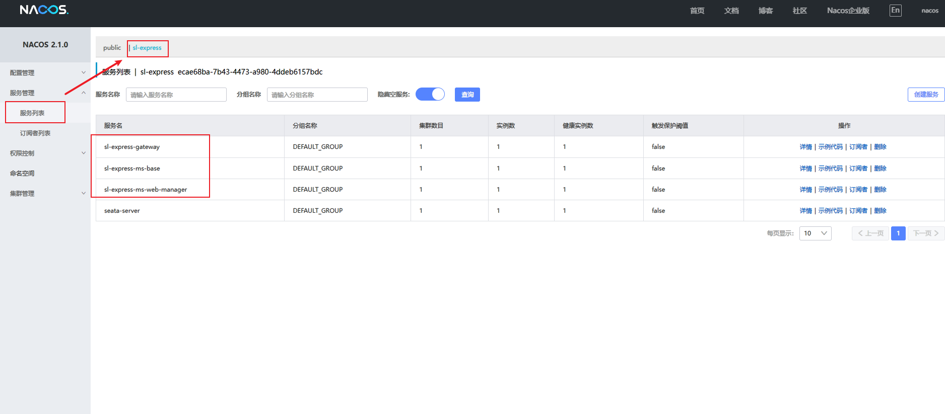The width and height of the screenshot is (945, 414).
Task: Expand the 集群管理 sidebar menu
Action: 45,194
